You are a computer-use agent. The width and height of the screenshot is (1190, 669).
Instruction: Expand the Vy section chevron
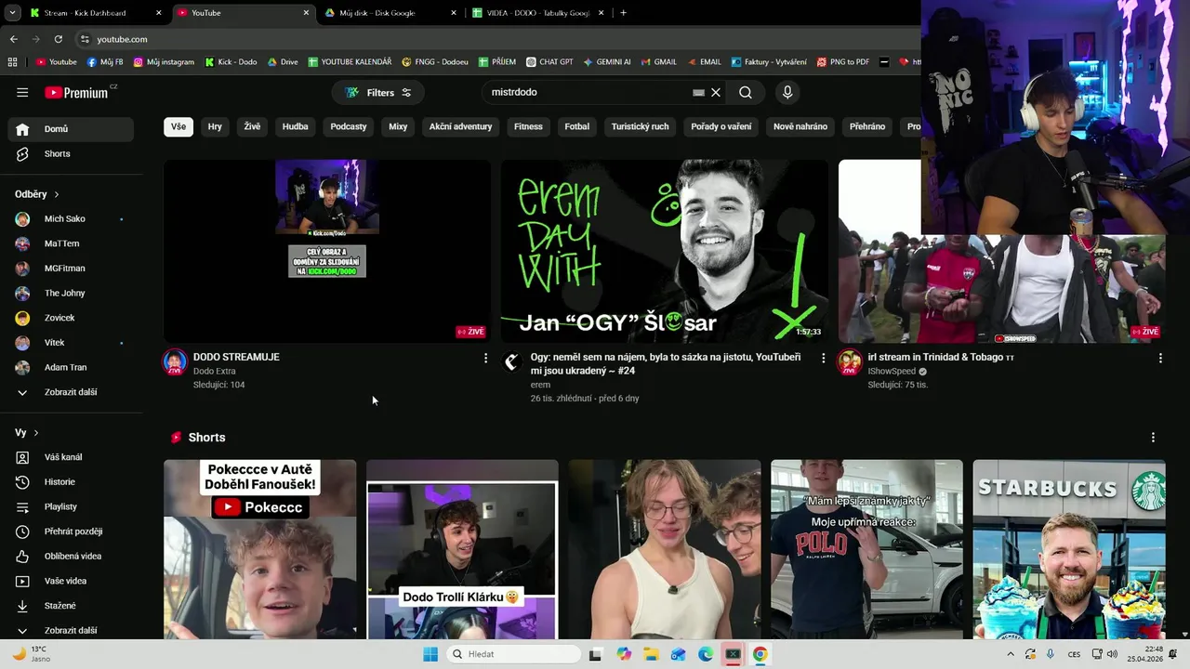point(36,433)
